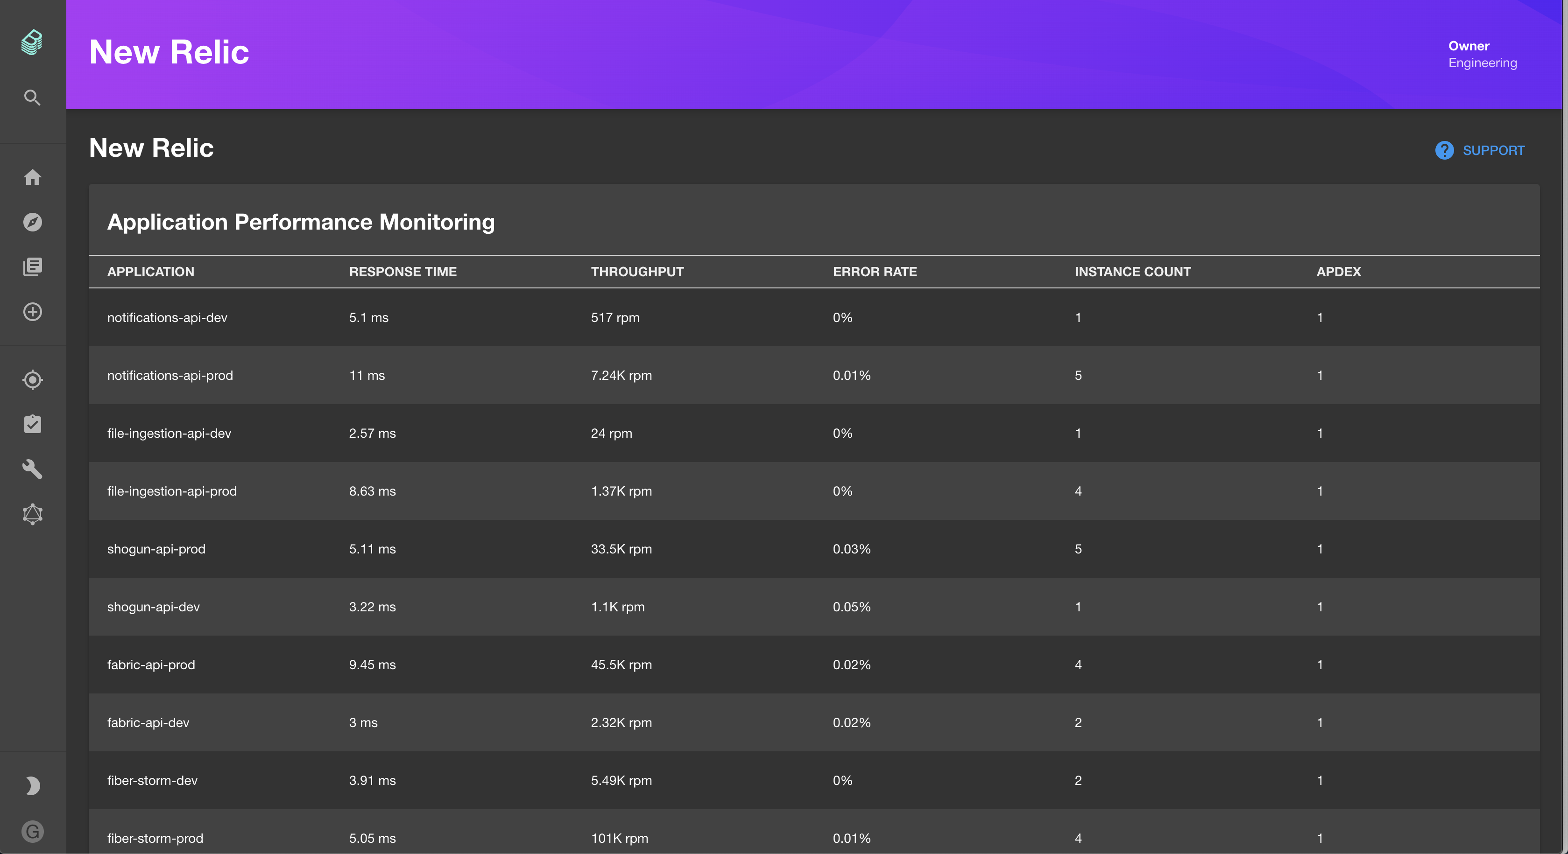Click the circled plus Create icon
The width and height of the screenshot is (1568, 854).
(32, 311)
